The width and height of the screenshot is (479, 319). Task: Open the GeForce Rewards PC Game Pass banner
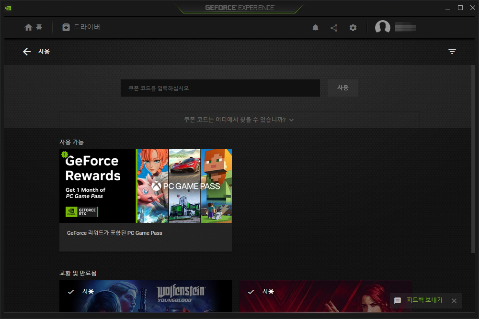tap(146, 186)
